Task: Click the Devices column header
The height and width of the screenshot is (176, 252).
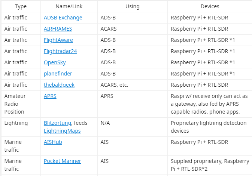Action: tap(210, 6)
